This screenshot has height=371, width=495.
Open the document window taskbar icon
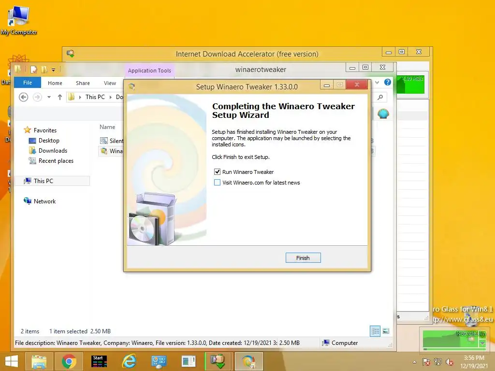click(x=189, y=361)
